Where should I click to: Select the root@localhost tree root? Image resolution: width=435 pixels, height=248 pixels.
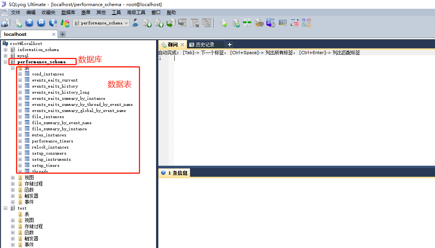point(26,43)
